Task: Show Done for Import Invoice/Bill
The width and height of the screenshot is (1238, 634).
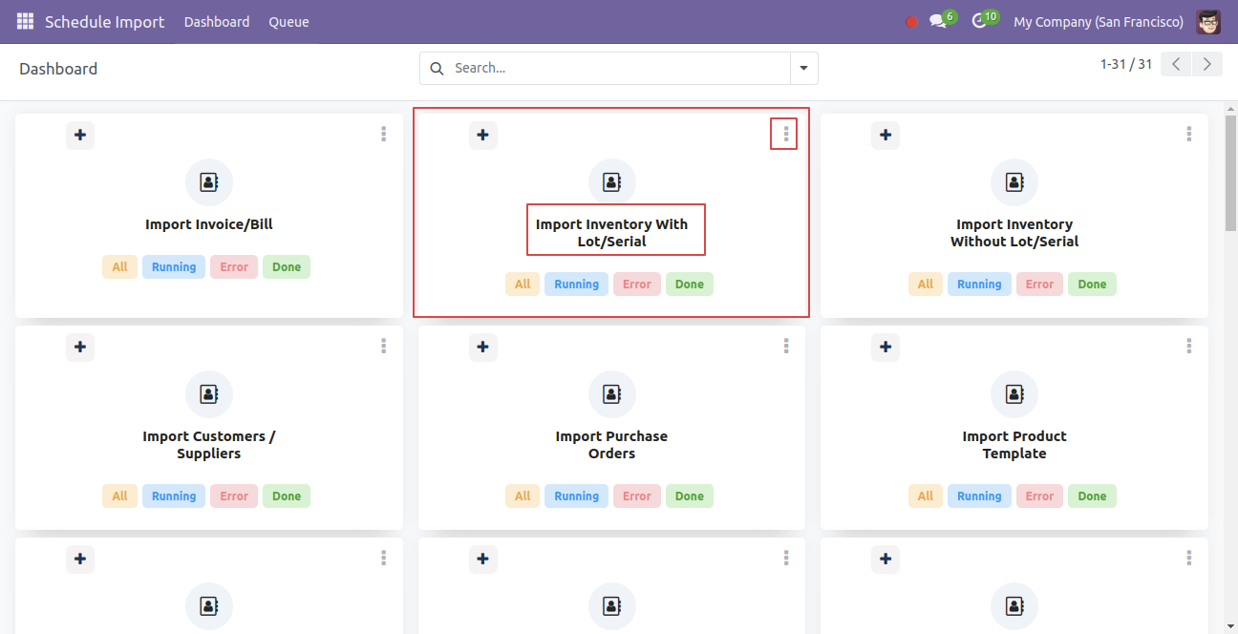Action: click(x=287, y=267)
